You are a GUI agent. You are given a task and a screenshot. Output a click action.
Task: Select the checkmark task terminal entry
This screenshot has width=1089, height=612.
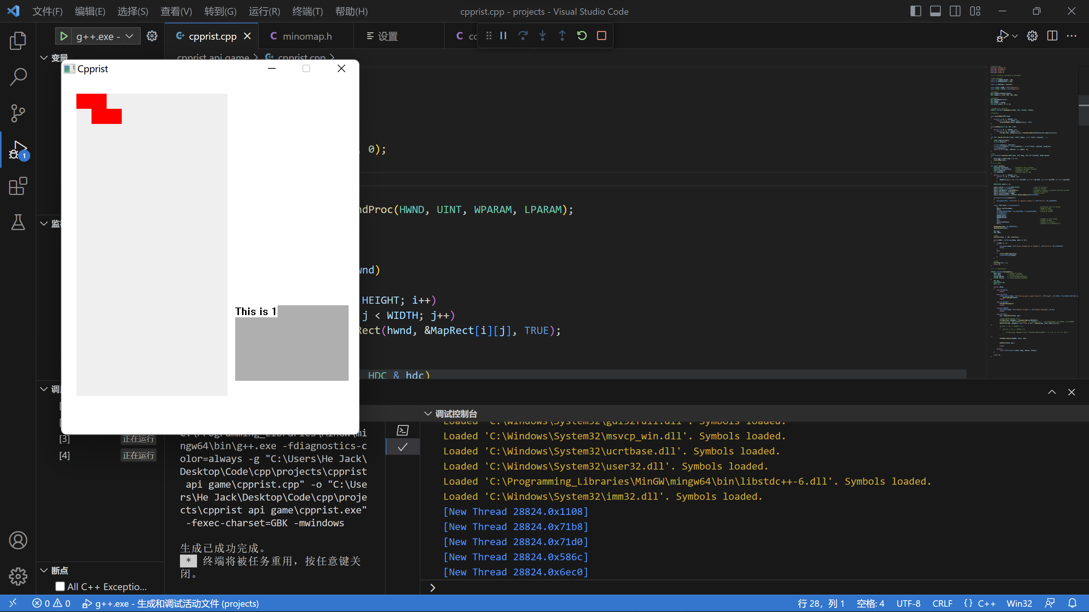(x=403, y=447)
